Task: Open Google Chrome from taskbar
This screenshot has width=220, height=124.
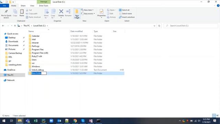Action: tap(75, 121)
